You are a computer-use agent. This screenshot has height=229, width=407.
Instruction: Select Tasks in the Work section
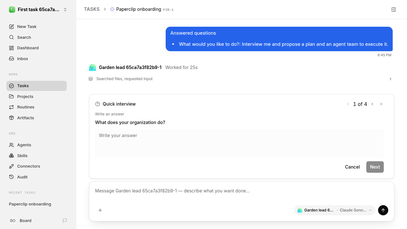point(37,86)
